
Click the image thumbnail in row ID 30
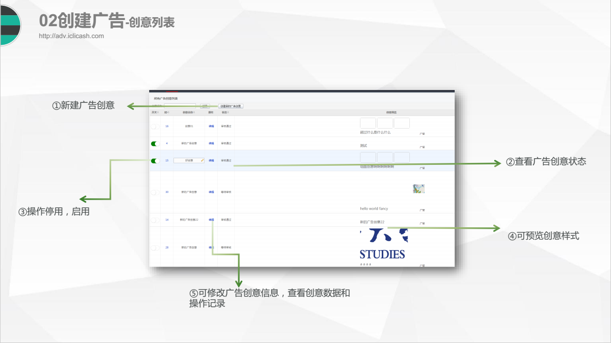click(x=419, y=188)
